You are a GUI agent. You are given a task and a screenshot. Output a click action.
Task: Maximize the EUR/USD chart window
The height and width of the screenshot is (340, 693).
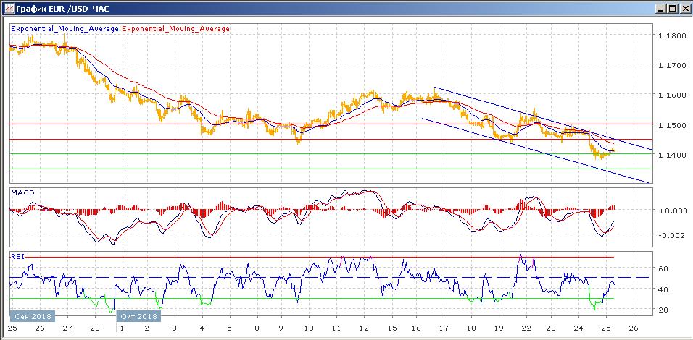[673, 9]
